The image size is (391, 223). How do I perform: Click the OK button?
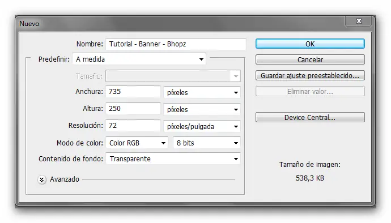(x=310, y=44)
